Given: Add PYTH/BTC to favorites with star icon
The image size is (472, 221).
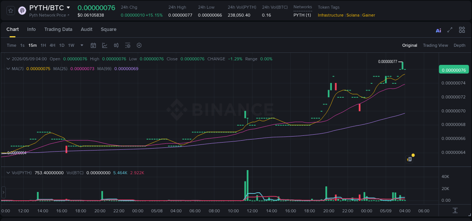Looking at the screenshot, I should (x=11, y=11).
